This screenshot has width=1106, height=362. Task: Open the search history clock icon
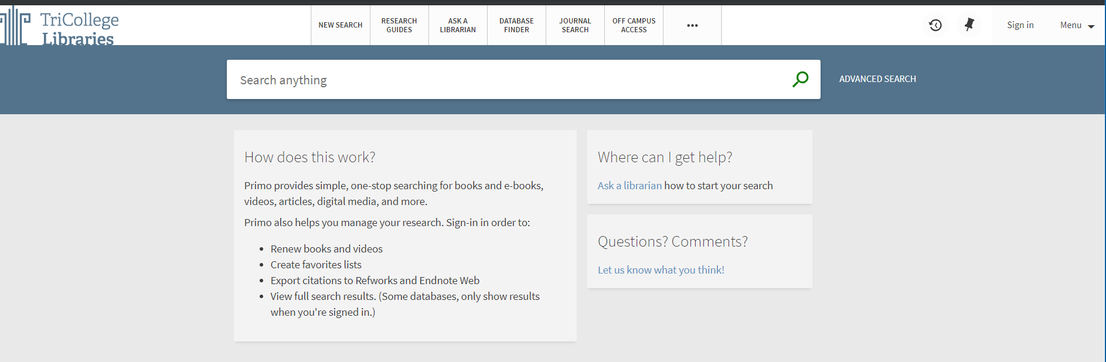point(935,25)
